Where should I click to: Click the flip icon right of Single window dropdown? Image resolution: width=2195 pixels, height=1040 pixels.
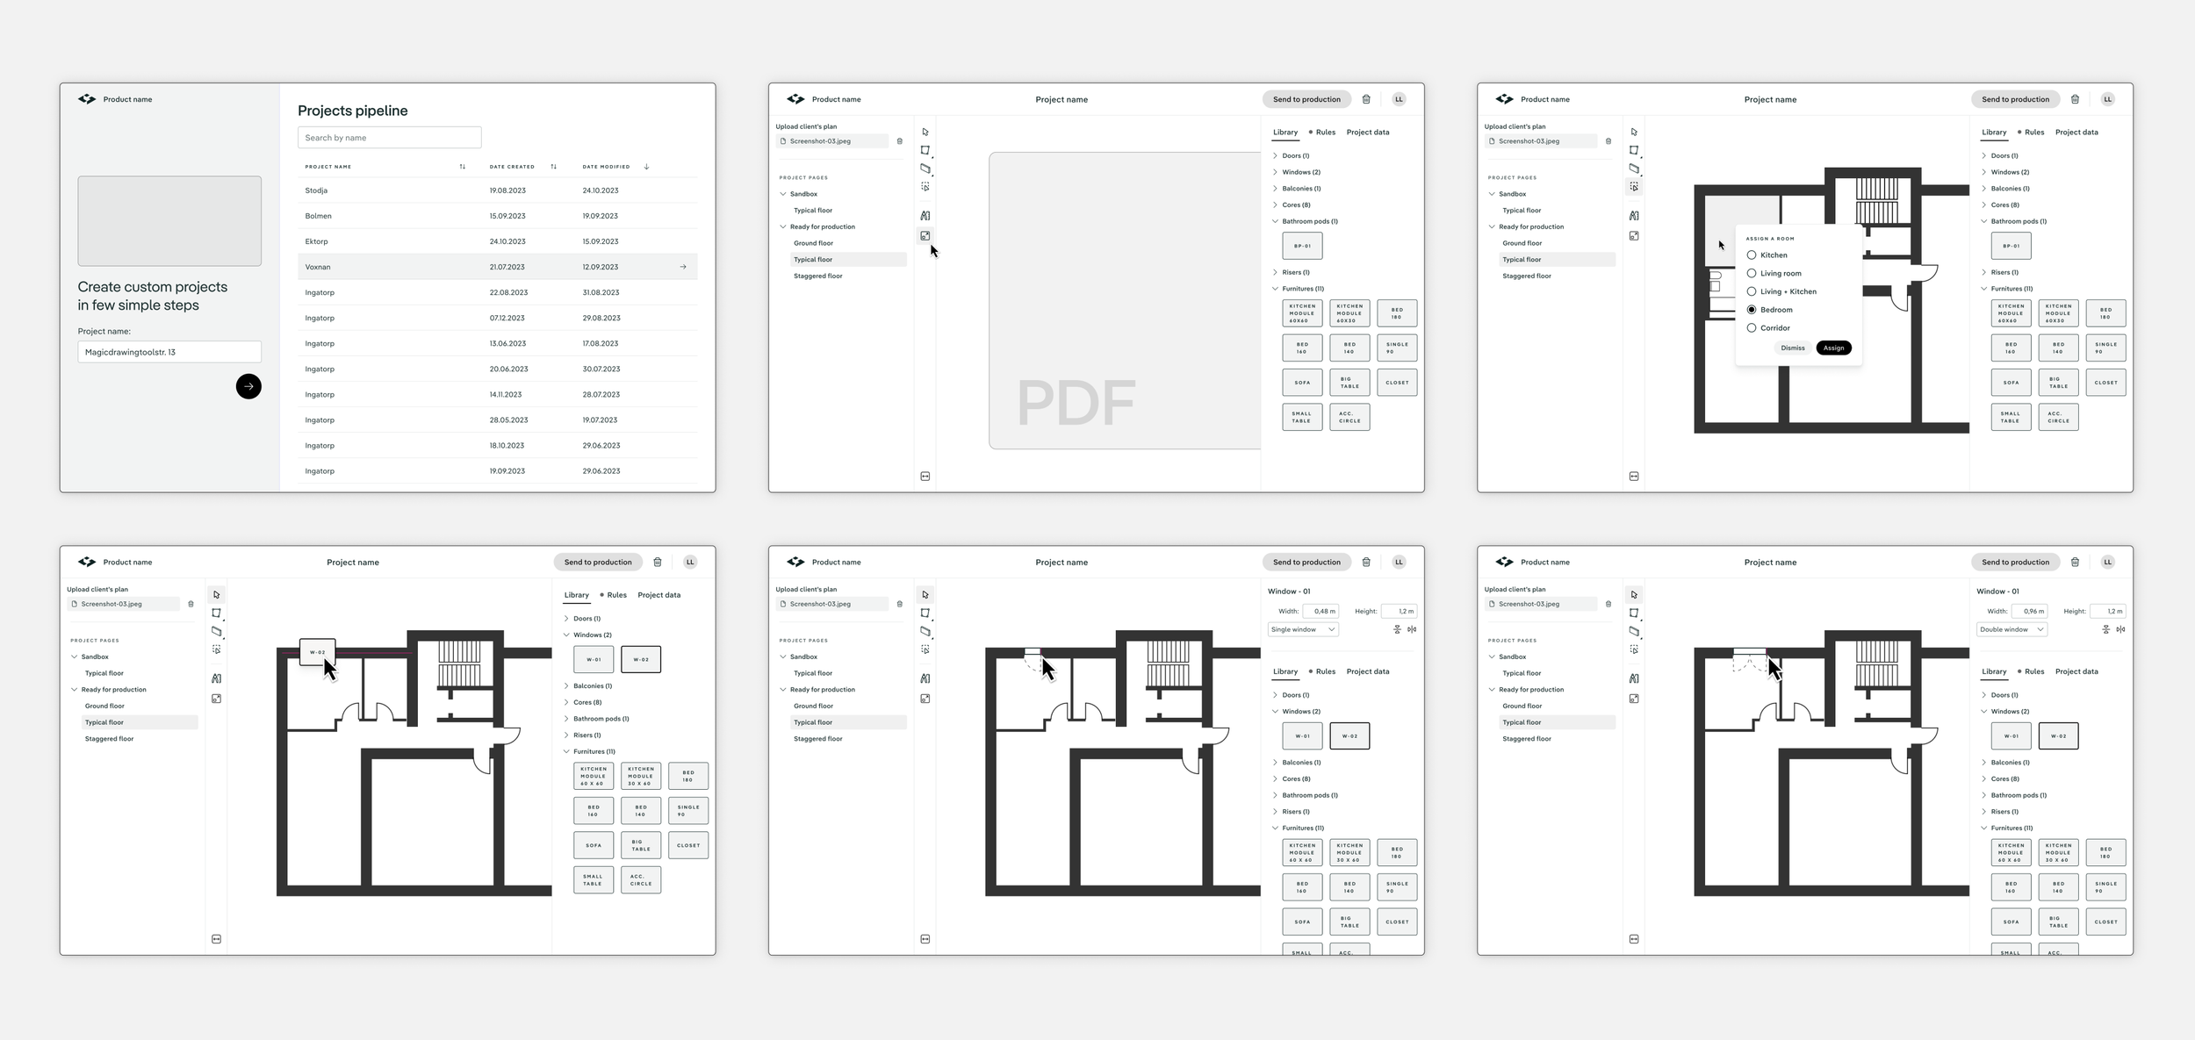[x=1412, y=629]
